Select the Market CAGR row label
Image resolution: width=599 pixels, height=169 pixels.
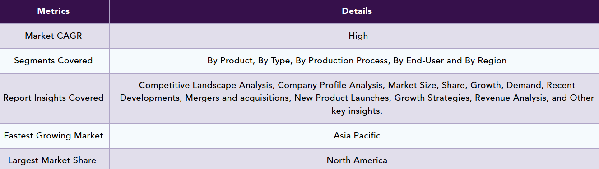point(53,36)
